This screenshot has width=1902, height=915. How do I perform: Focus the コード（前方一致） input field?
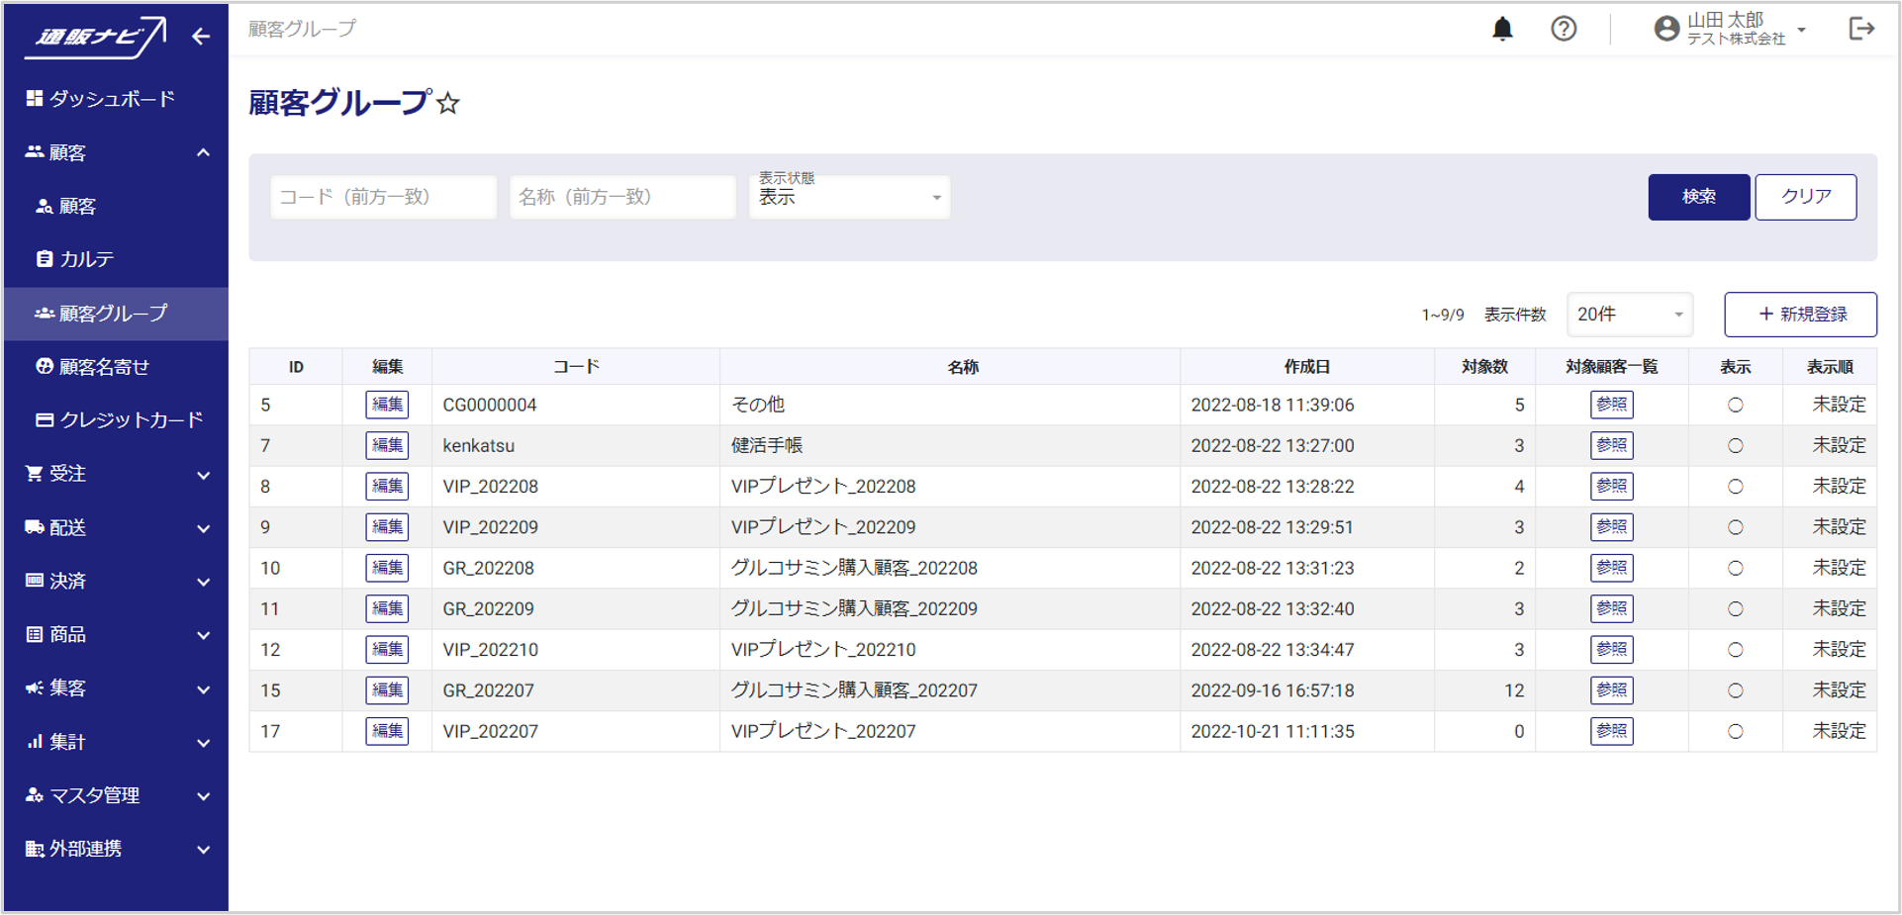pos(383,197)
